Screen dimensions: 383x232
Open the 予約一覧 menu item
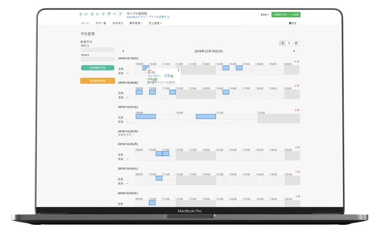[101, 23]
